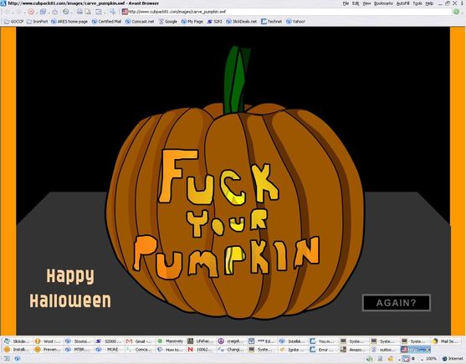Screen dimensions: 466x364
Task: Switch to the Slickde... tab
Action: 18,341
